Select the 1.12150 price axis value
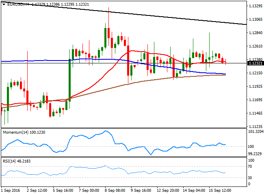 [x=255, y=73]
